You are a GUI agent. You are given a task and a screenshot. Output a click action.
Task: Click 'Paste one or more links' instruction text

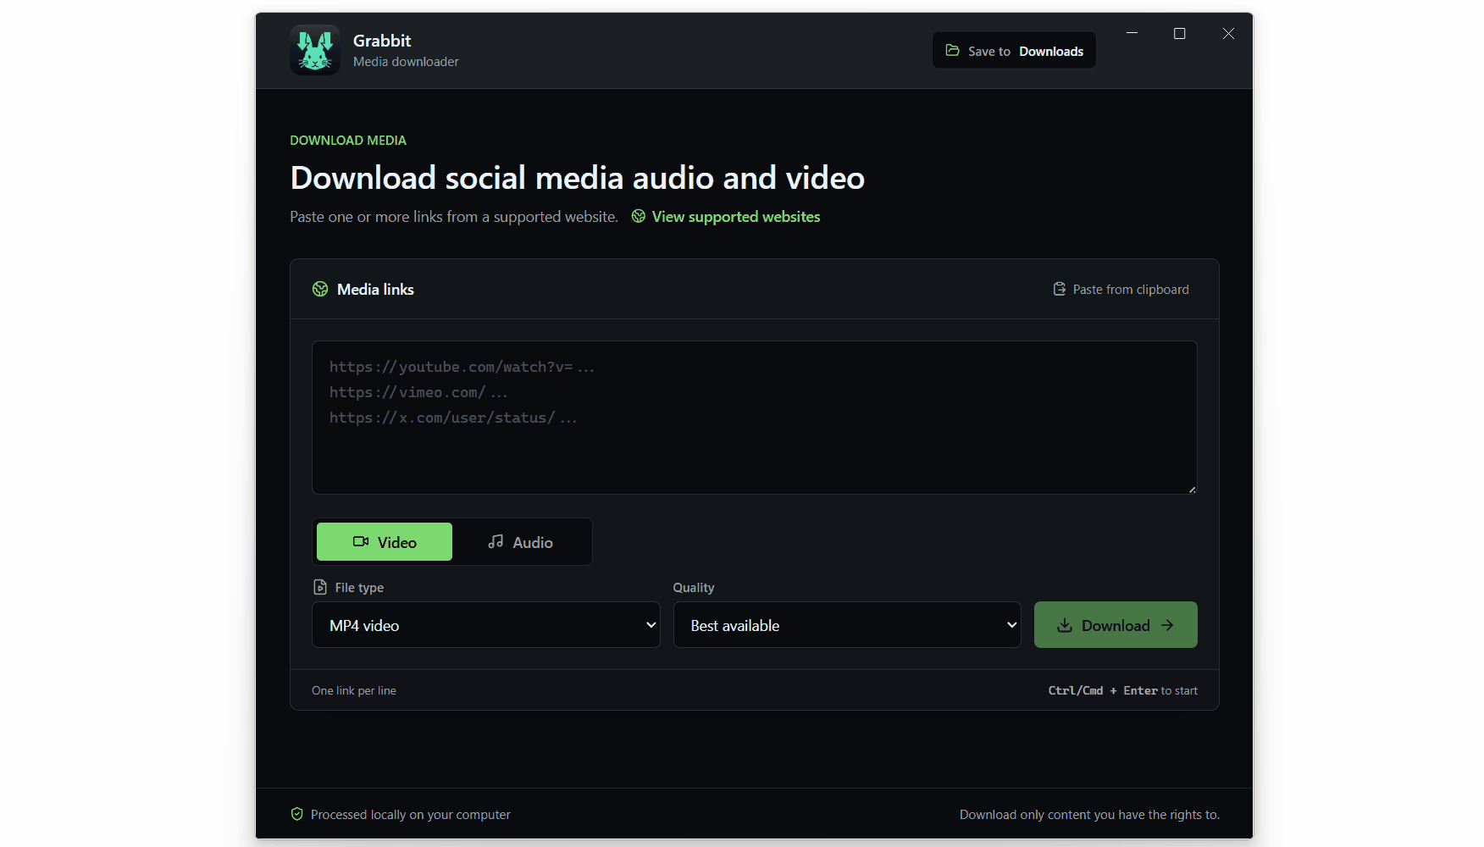pos(454,217)
